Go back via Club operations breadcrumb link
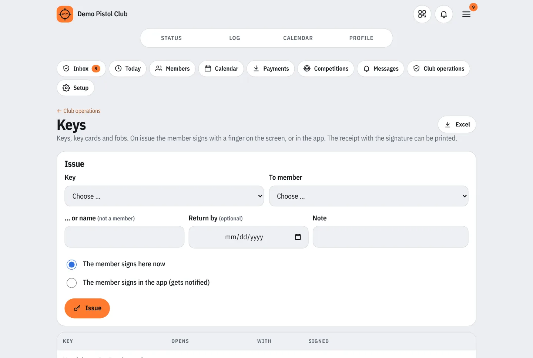533x358 pixels. pos(78,111)
